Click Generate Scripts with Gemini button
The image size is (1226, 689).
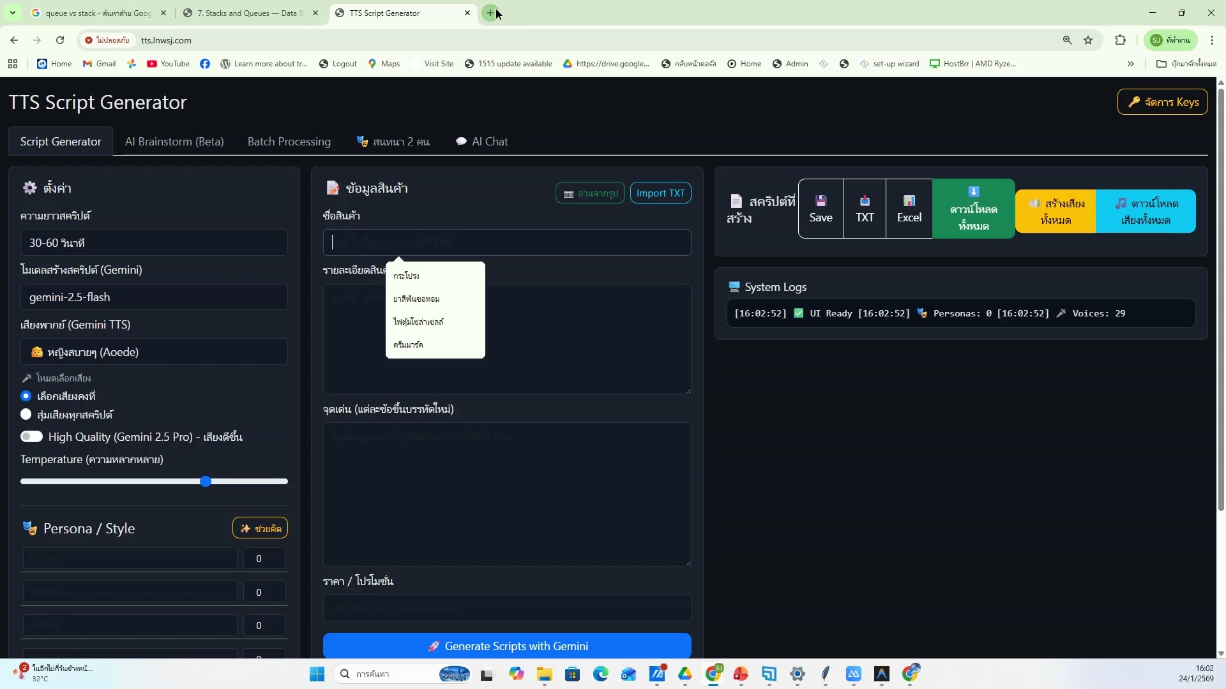(507, 646)
